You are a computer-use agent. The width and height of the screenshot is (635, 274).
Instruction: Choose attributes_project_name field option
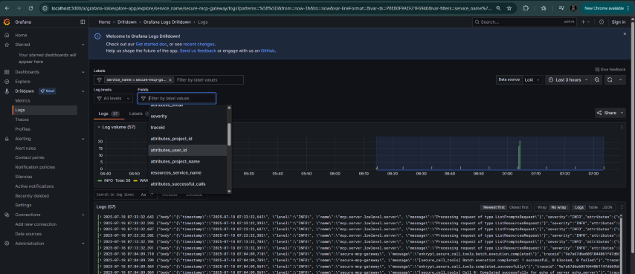(x=188, y=161)
